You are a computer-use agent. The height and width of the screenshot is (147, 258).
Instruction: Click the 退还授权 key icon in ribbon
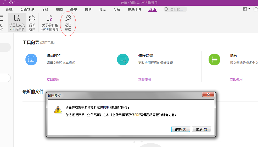click(x=68, y=18)
